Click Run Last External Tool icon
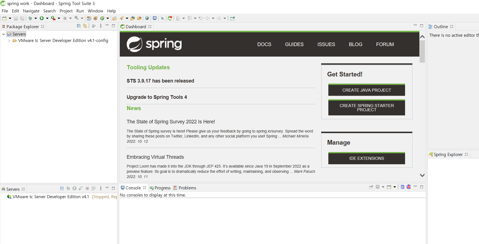This screenshot has height=244, width=479. point(53,18)
